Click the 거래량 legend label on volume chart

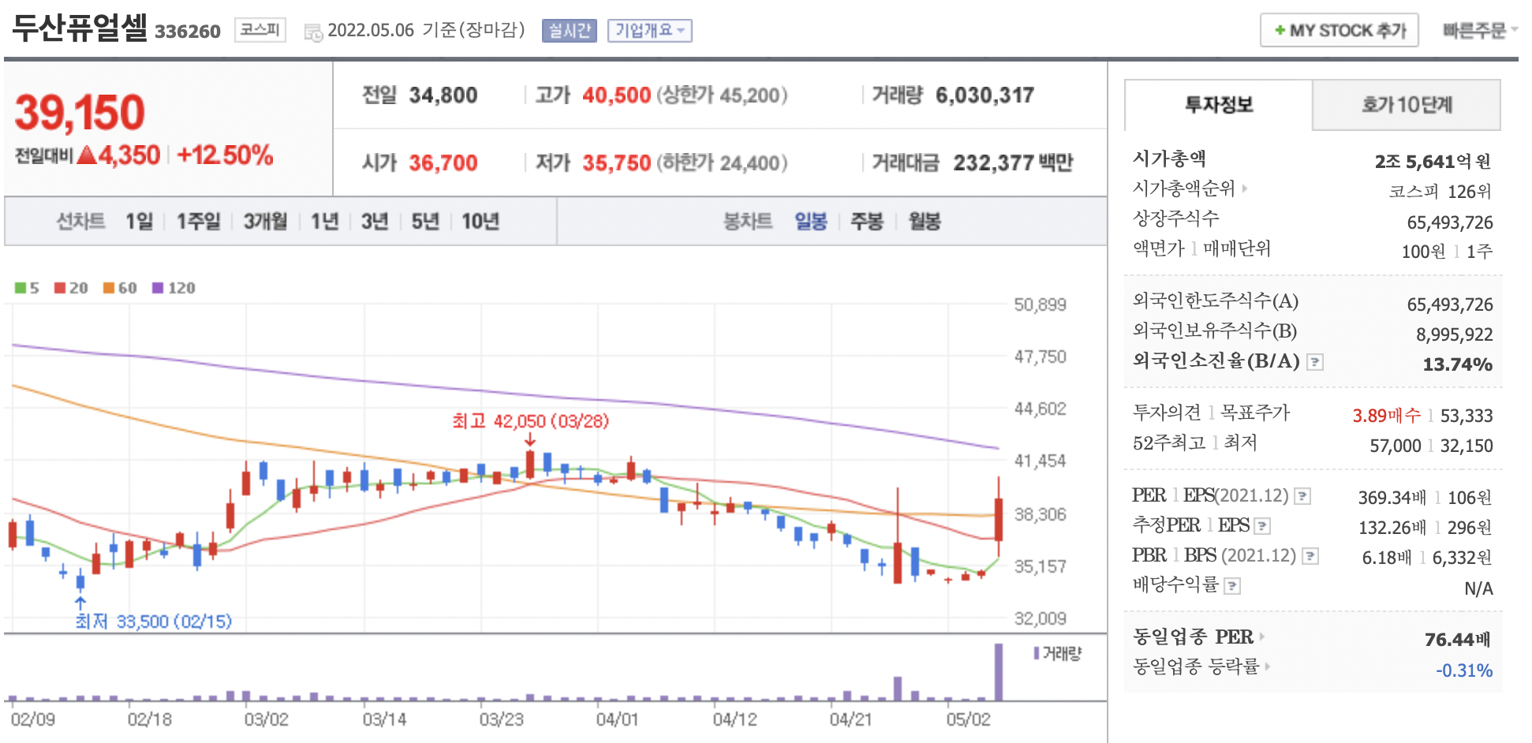point(1058,653)
